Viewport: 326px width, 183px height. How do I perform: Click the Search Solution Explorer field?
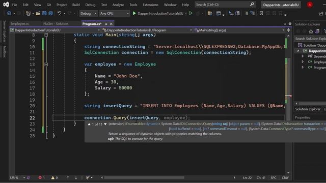pyautogui.click(x=310, y=39)
